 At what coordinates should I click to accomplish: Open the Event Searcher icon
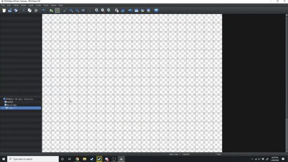(136, 10)
